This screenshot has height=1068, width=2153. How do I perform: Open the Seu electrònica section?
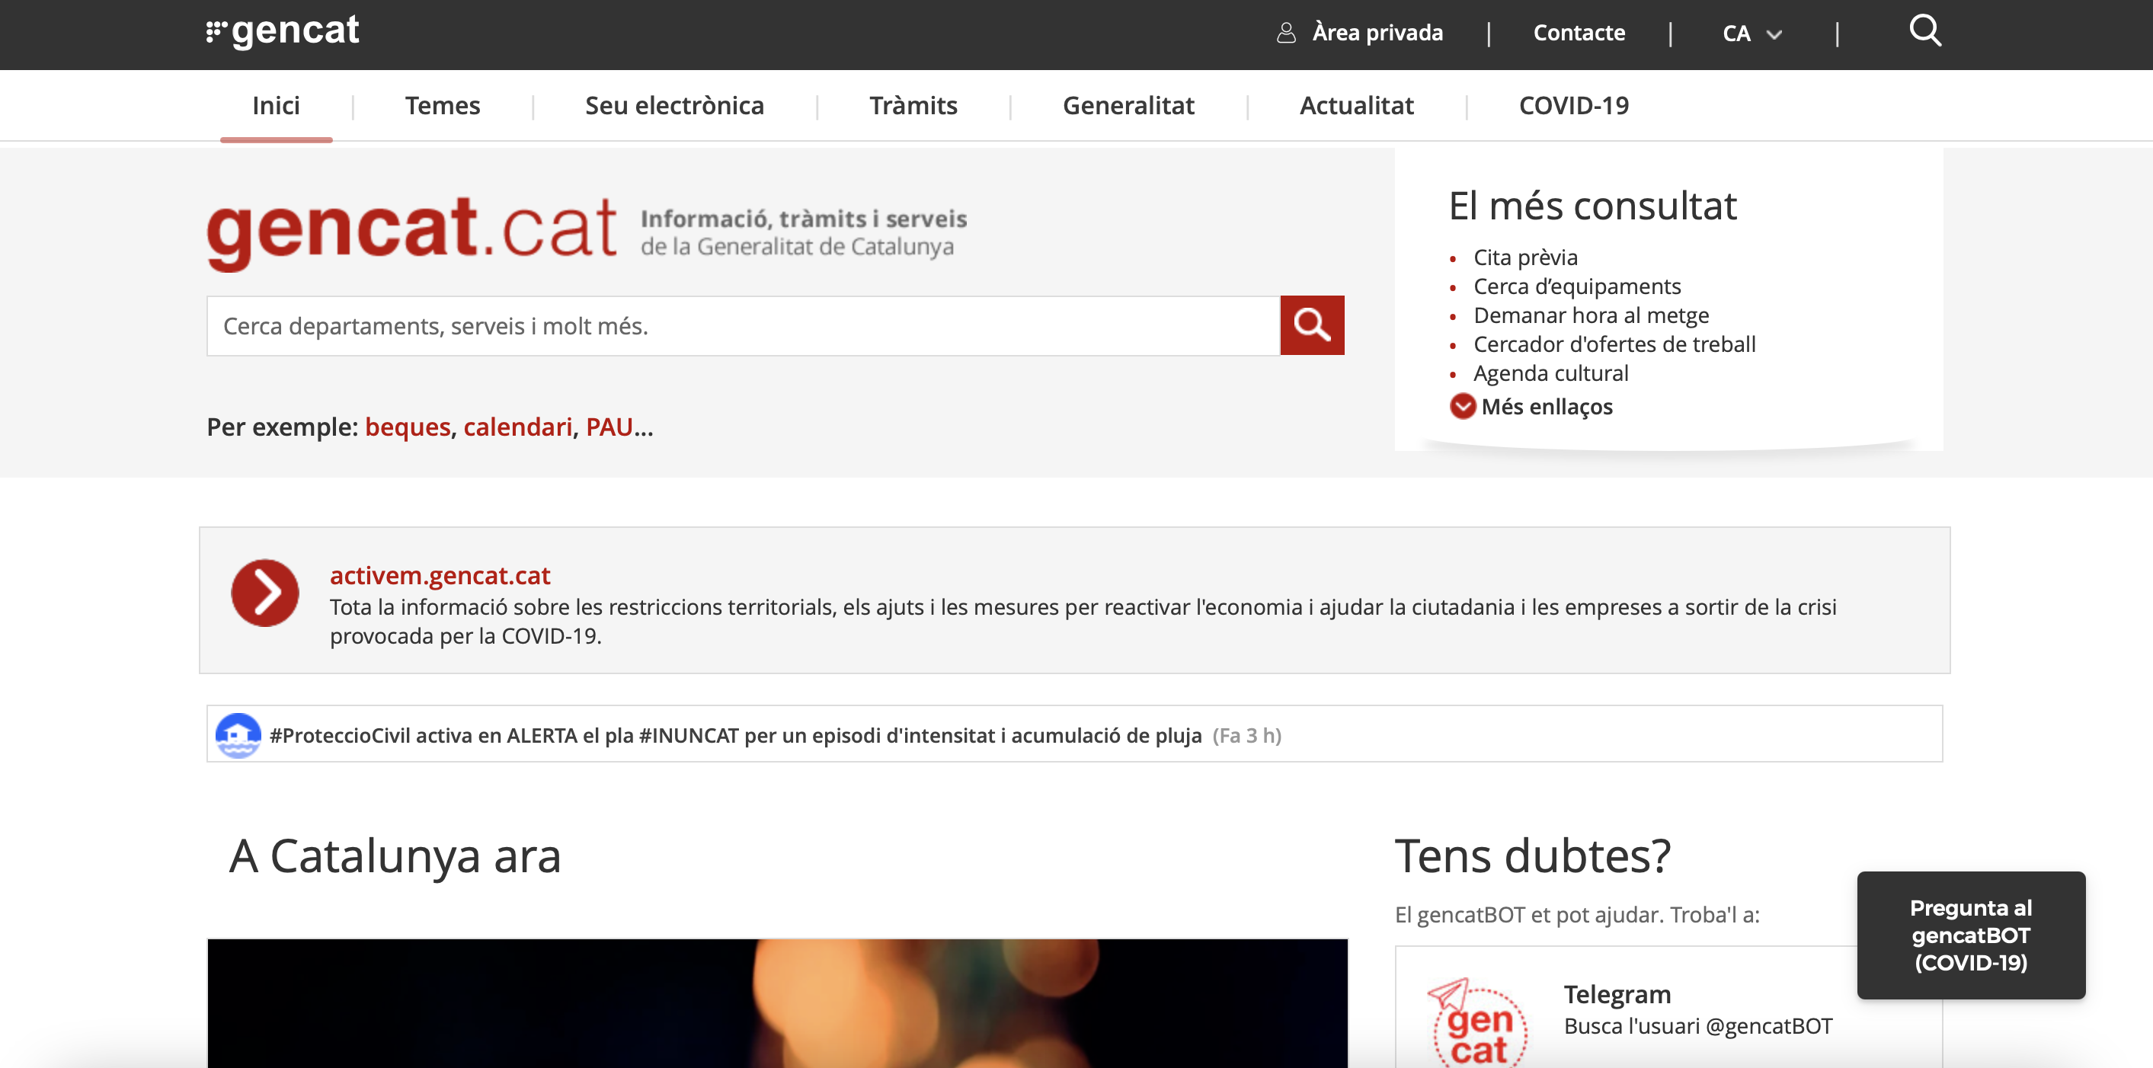pyautogui.click(x=674, y=105)
